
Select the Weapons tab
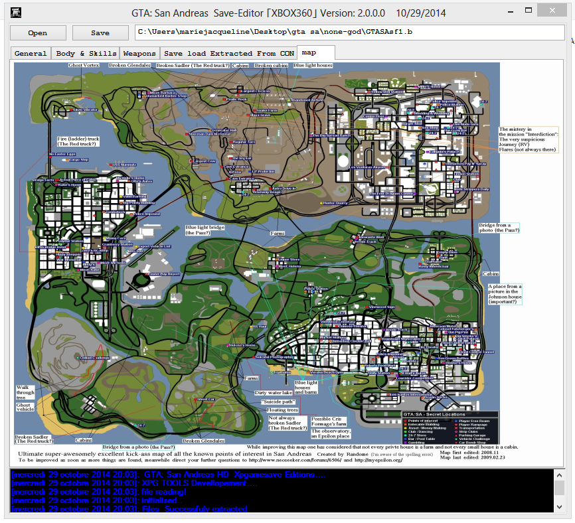click(x=139, y=53)
